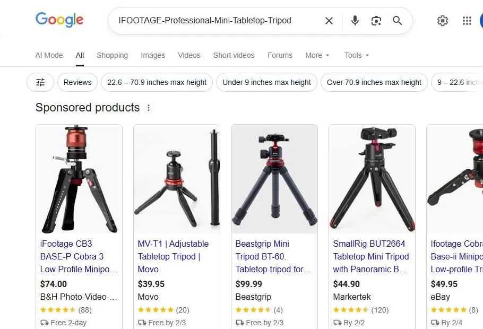The image size is (483, 329).
Task: Open the Tools dropdown
Action: pos(356,55)
